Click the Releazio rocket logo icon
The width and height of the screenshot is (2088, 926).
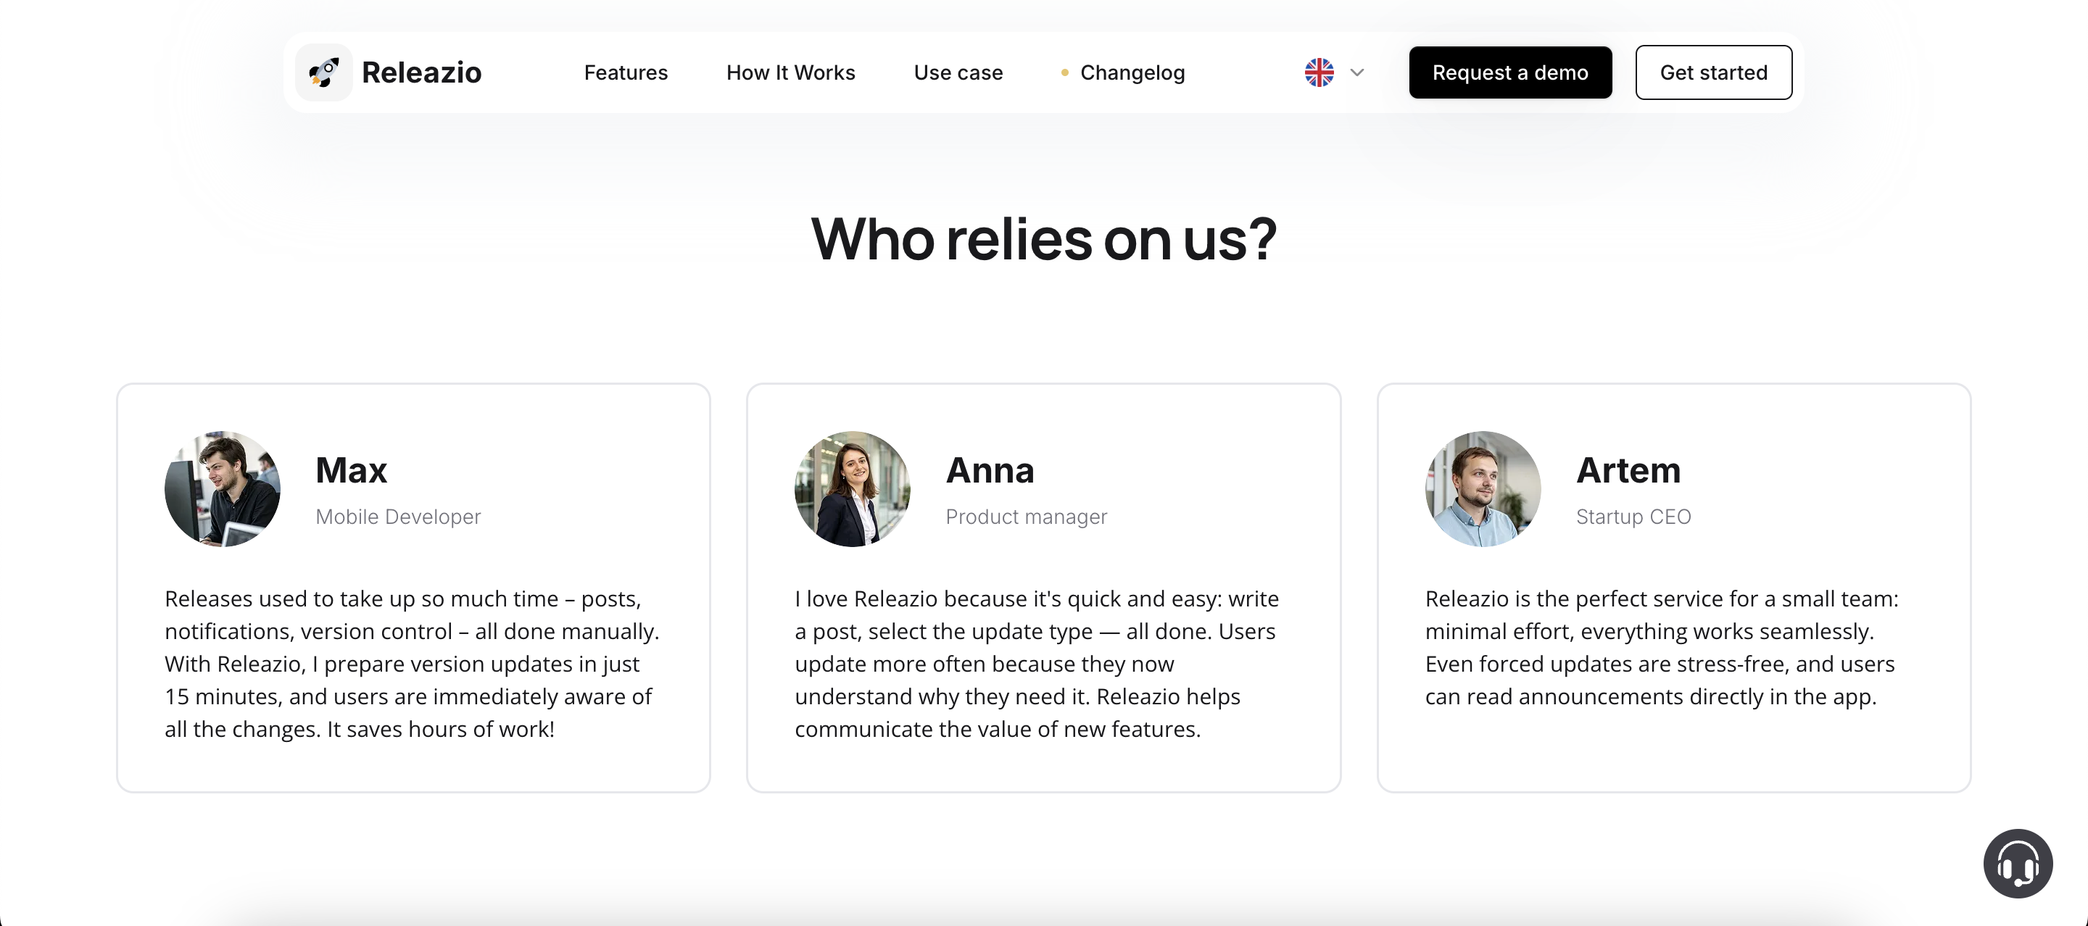coord(323,72)
